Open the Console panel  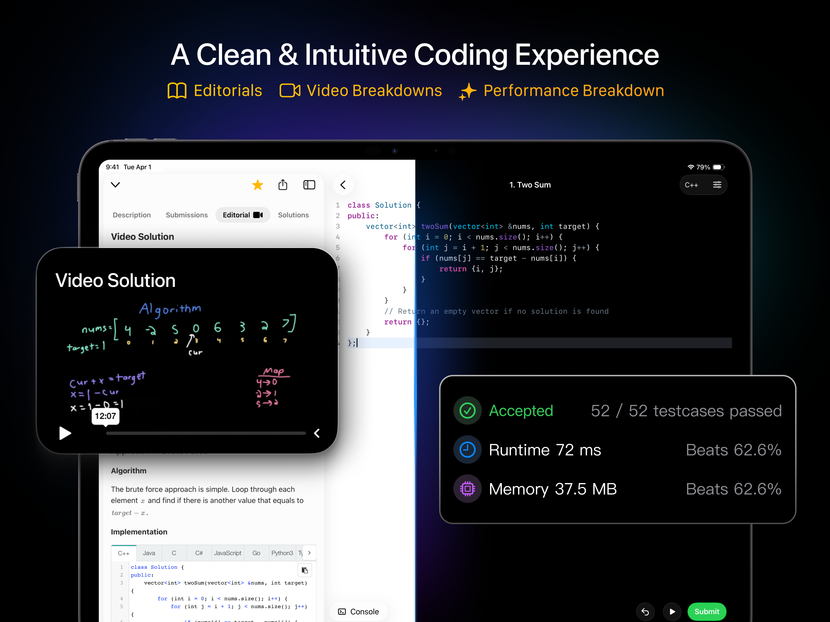tap(358, 611)
